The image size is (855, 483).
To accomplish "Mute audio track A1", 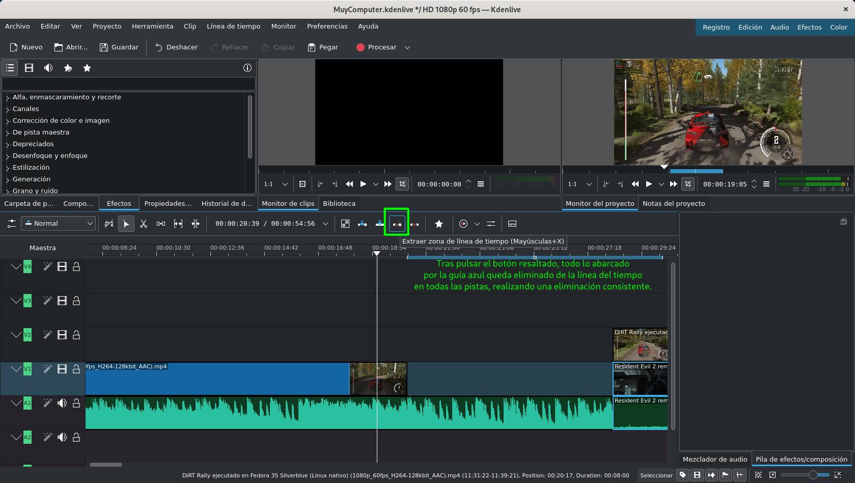I will (62, 403).
